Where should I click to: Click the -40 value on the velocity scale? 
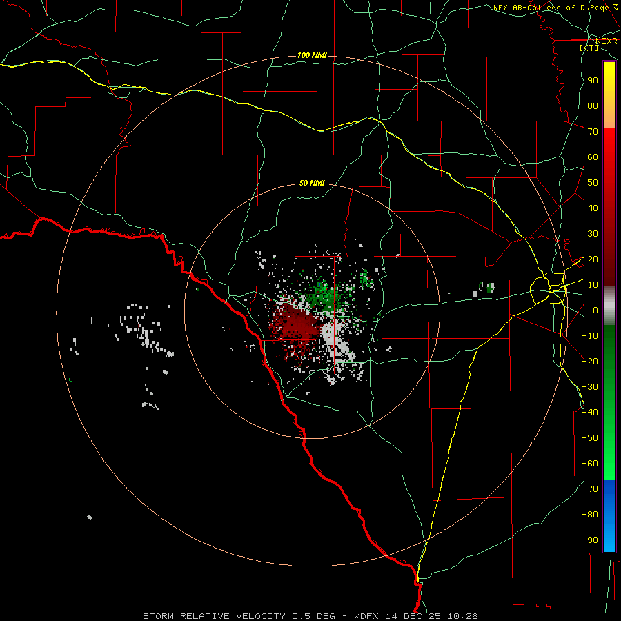click(x=590, y=413)
